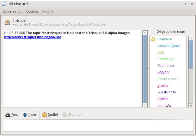Open the Conversation menu
196x136 pixels.
click(x=13, y=11)
